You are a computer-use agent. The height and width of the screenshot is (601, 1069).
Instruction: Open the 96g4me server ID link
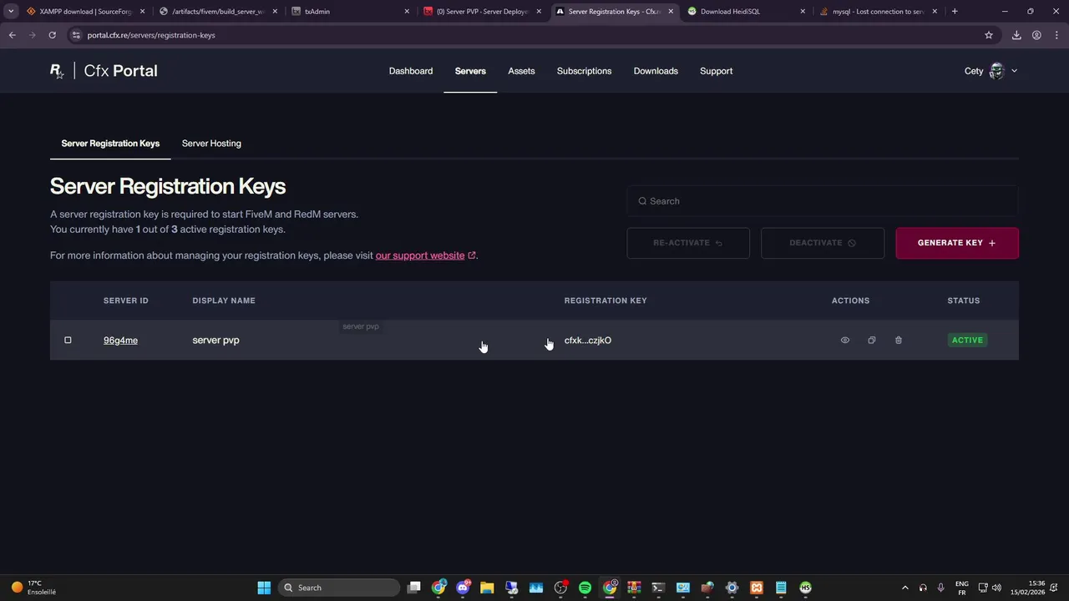120,340
